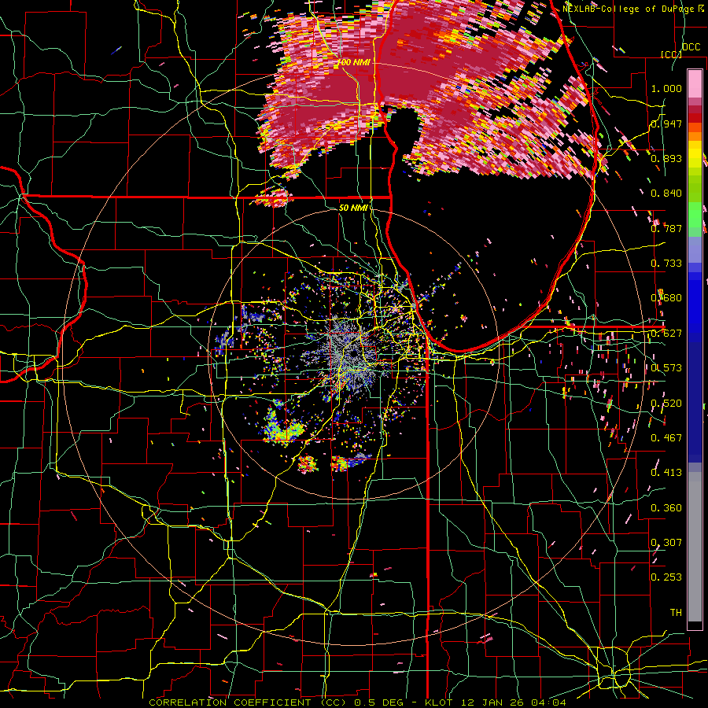This screenshot has height=708, width=708.
Task: Select the 0.787 scale value
Action: click(x=666, y=228)
